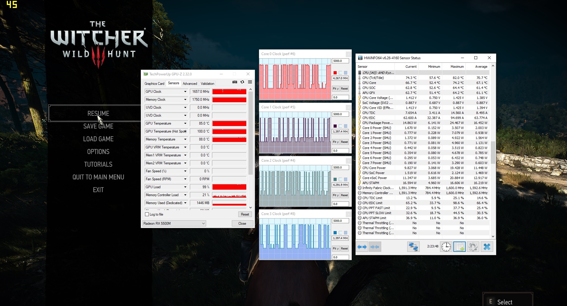567x306 pixels.
Task: Click the Core 0 graph maximum value field
Action: tap(340, 61)
